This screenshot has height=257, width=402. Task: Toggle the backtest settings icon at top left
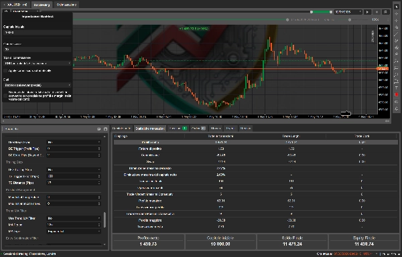coord(6,11)
